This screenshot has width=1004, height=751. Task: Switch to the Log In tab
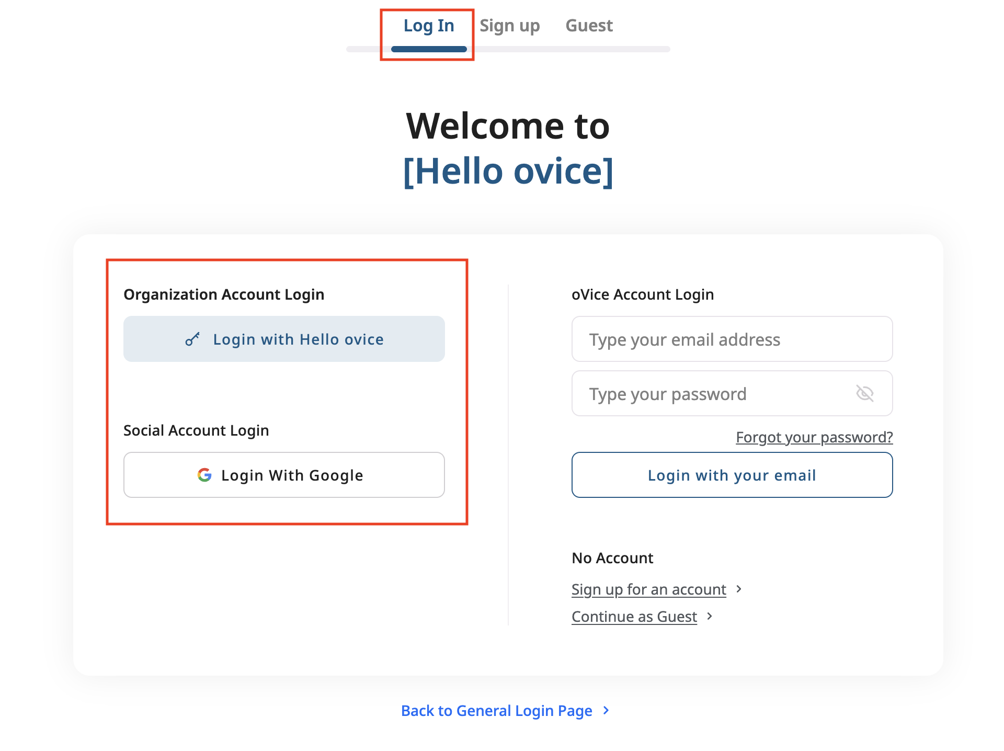(x=429, y=26)
